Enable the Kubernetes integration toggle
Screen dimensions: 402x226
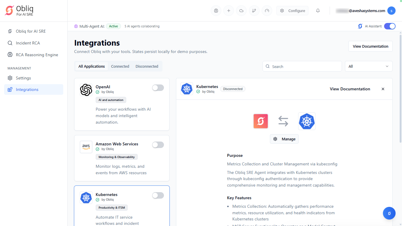[158, 195]
